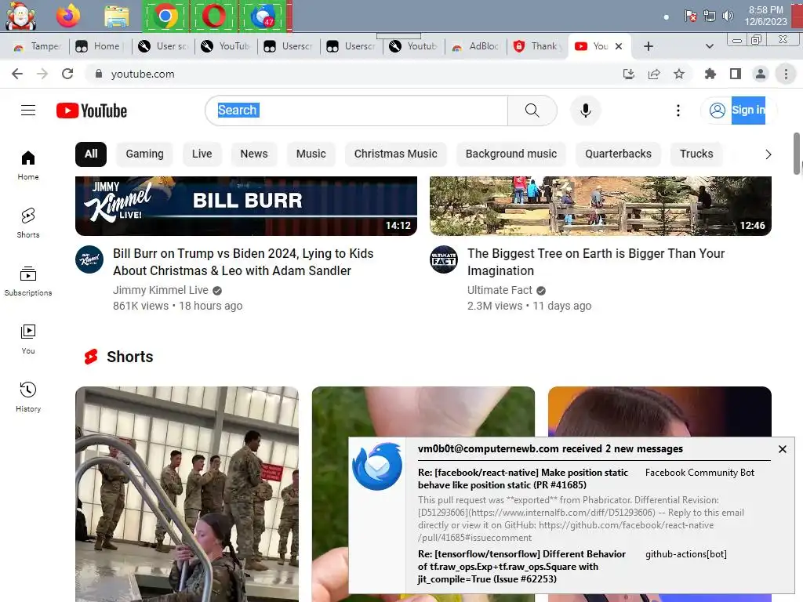
Task: Click the search magnifier button
Action: click(532, 110)
